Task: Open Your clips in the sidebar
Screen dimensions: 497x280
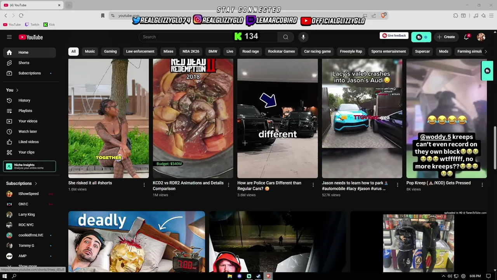Action: [30, 152]
